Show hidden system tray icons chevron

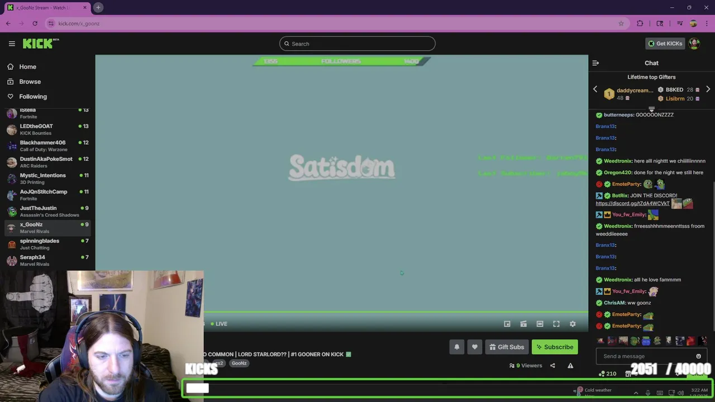[636, 393]
